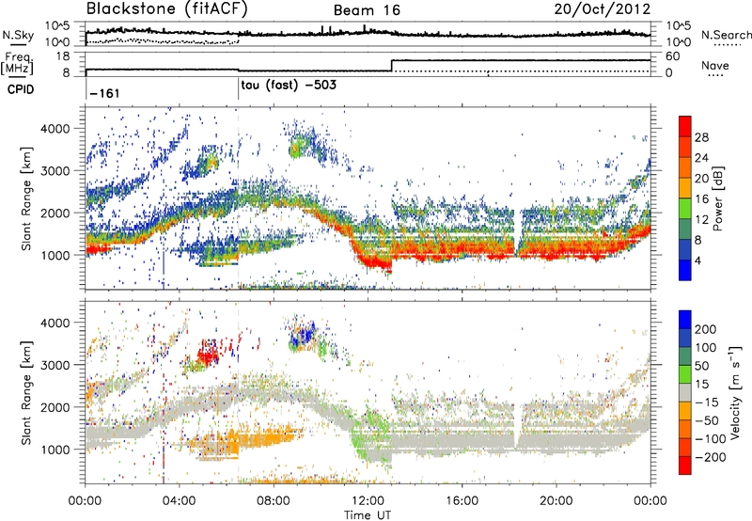Click the '16' tick on the Power scale
Viewport: 752px width, 521px height.
[x=701, y=199]
